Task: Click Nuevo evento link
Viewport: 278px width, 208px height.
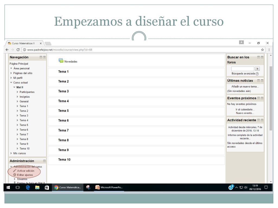Action: pyautogui.click(x=245, y=113)
